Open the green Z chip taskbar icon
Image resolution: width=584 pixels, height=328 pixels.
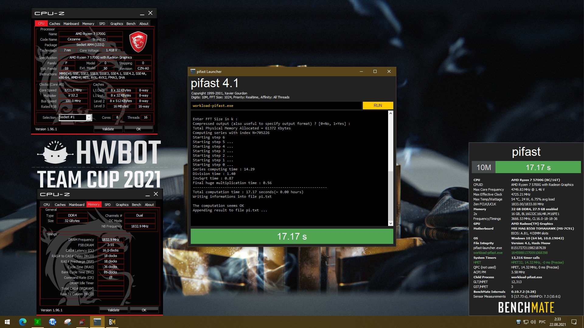[37, 322]
